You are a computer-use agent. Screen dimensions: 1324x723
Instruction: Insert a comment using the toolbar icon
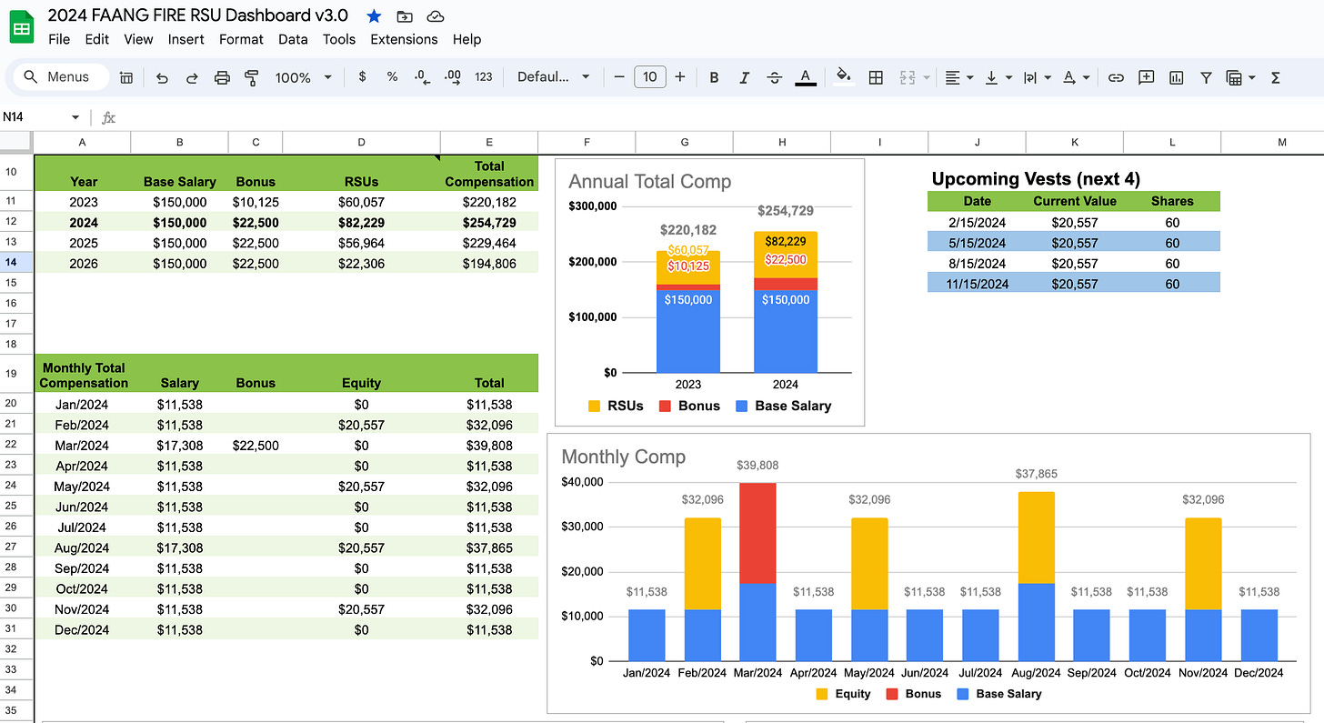pos(1146,77)
